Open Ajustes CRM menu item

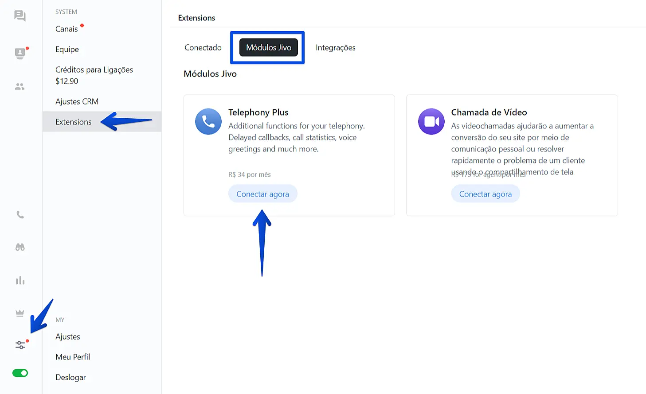click(x=77, y=101)
